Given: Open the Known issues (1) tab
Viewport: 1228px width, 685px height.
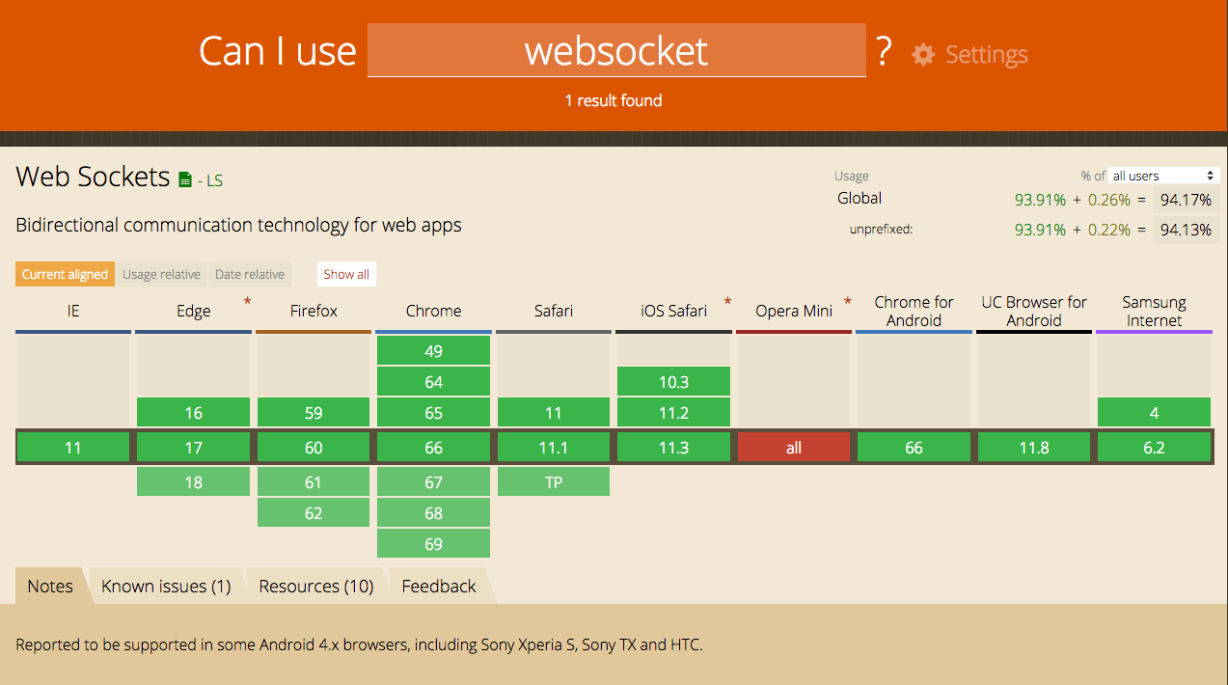Looking at the screenshot, I should click(x=166, y=586).
